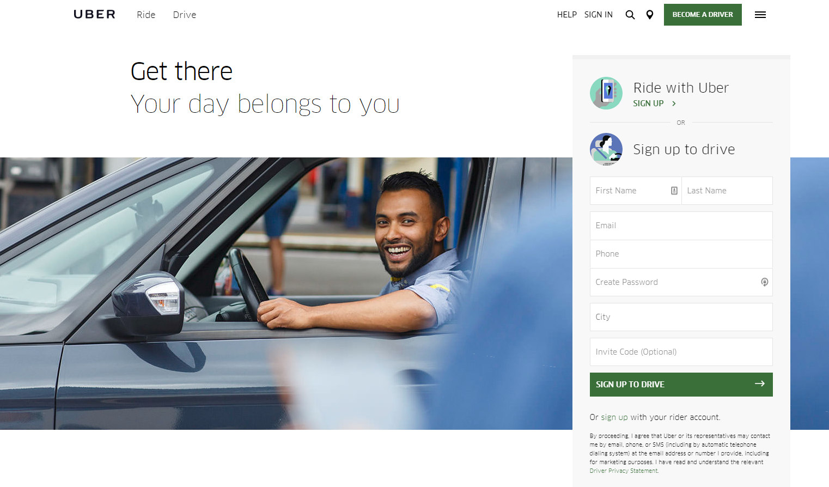829x487 pixels.
Task: Open the hamburger menu icon
Action: (x=760, y=15)
